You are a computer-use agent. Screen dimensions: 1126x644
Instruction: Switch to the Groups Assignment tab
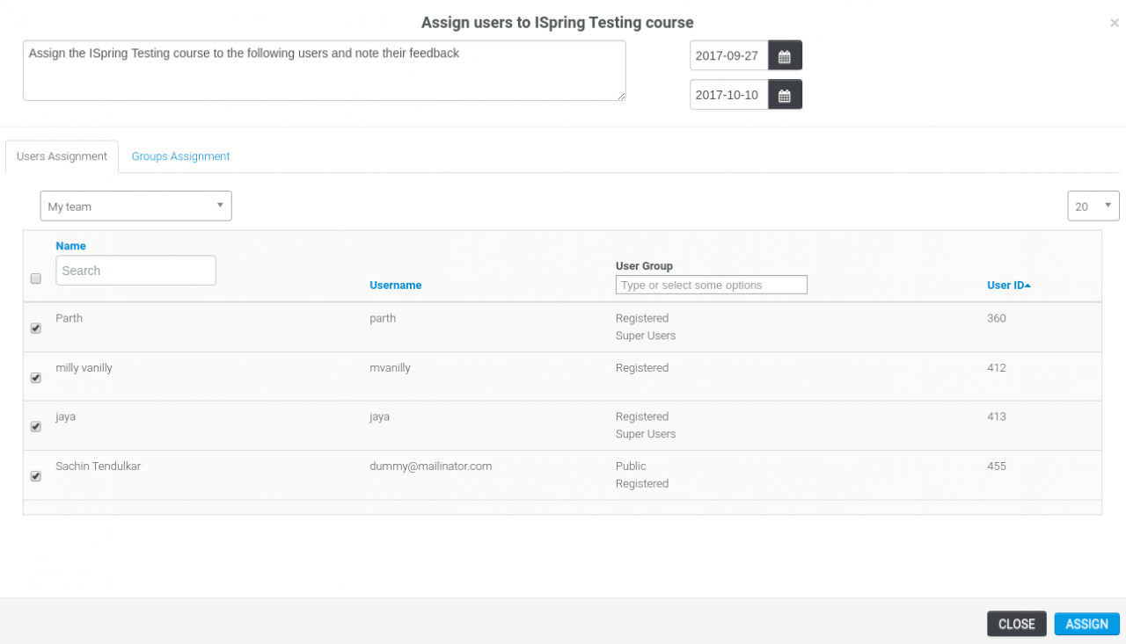pos(180,156)
